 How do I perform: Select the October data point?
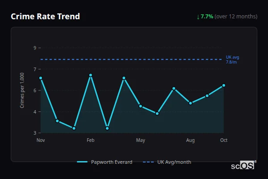click(x=224, y=85)
